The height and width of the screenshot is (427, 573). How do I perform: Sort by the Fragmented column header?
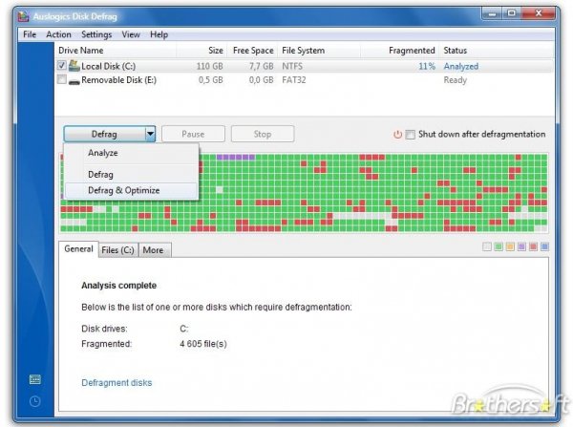pos(400,51)
